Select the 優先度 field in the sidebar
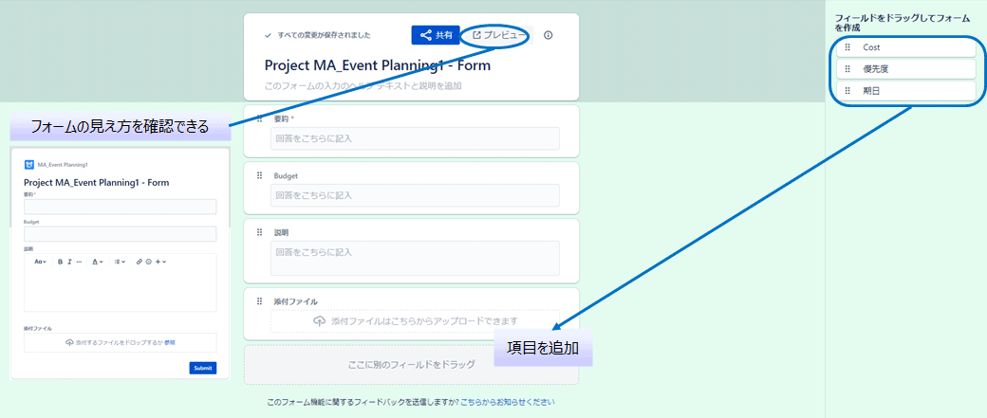This screenshot has height=418, width=987. [x=904, y=69]
